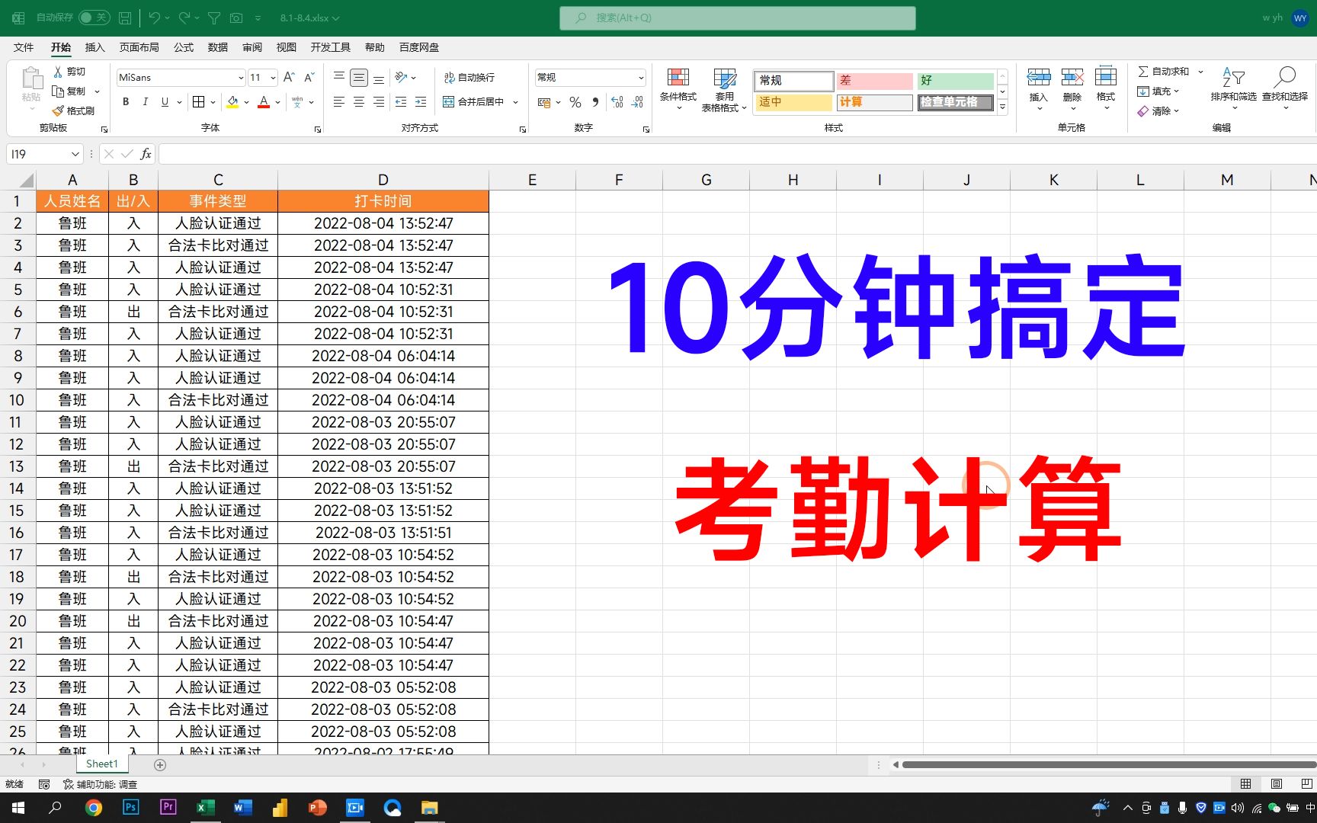Open the 文件 (File) menu tab
The image size is (1317, 823).
[x=24, y=47]
